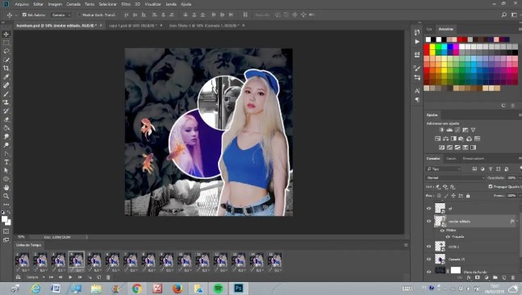Screen dimensions: 522x295
Task: Select the Pen tool
Action: point(6,153)
